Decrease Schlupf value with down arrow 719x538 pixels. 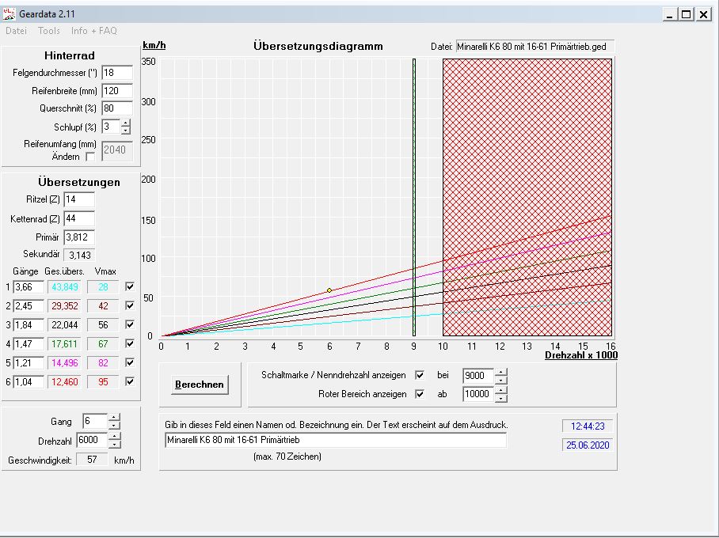[125, 130]
